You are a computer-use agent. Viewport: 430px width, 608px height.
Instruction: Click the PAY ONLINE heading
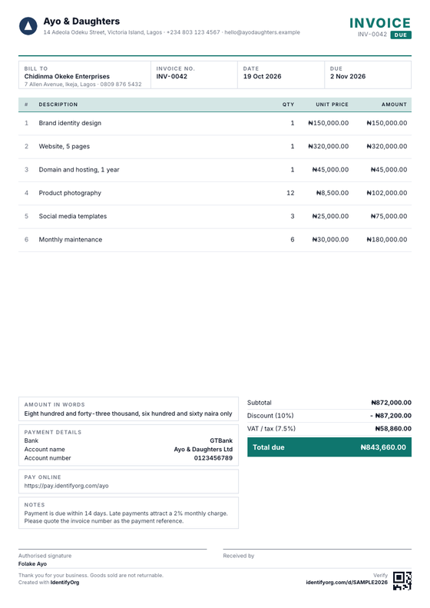coord(42,477)
